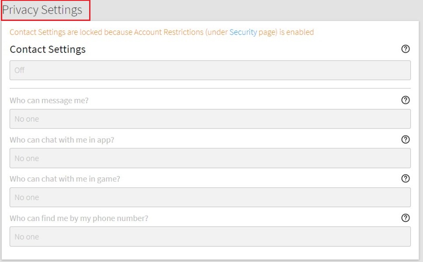Click help icon for chat in app
The height and width of the screenshot is (262, 423).
click(405, 140)
